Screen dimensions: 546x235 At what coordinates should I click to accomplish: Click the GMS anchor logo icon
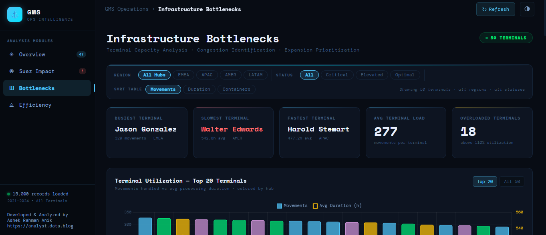pos(15,14)
